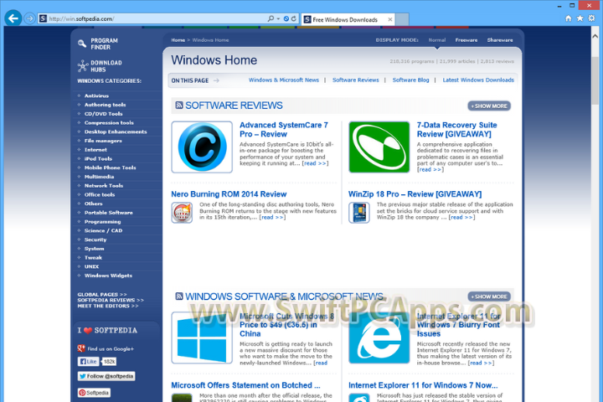603x402 pixels.
Task: Jump to Latest Windows Downloads
Action: click(x=478, y=80)
